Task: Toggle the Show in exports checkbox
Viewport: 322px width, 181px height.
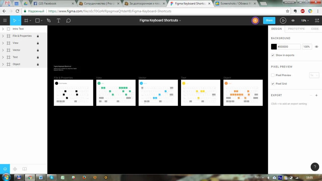Action: click(x=273, y=55)
